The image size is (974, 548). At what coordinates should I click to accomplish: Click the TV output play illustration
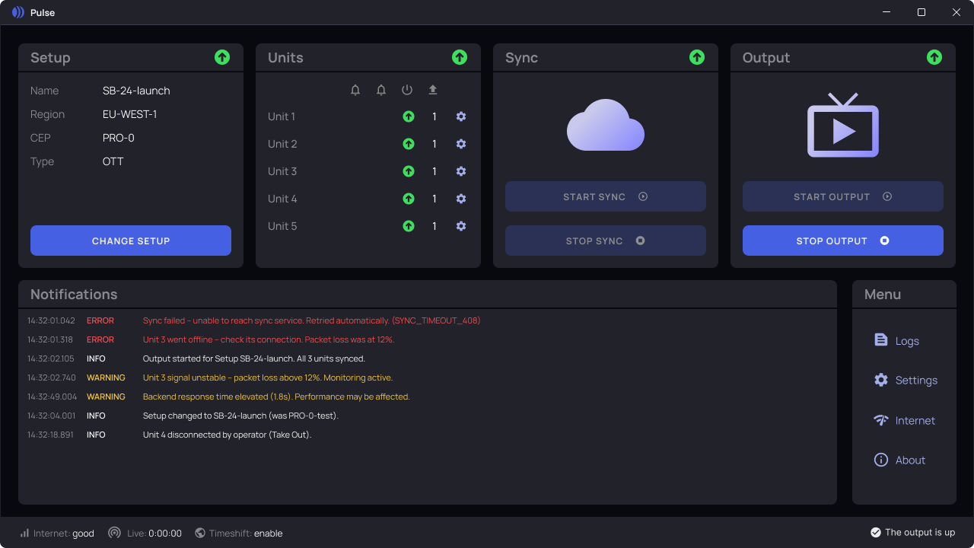point(843,125)
